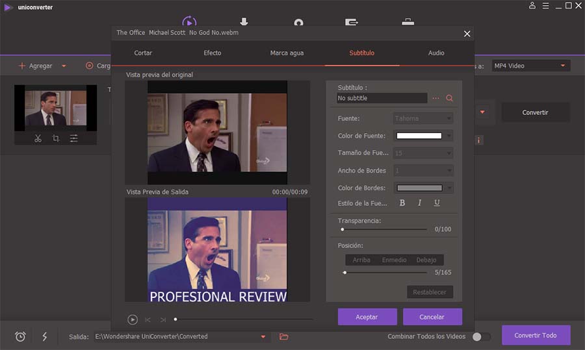Click the lightning bolt high-speed icon
The width and height of the screenshot is (585, 350).
click(44, 336)
